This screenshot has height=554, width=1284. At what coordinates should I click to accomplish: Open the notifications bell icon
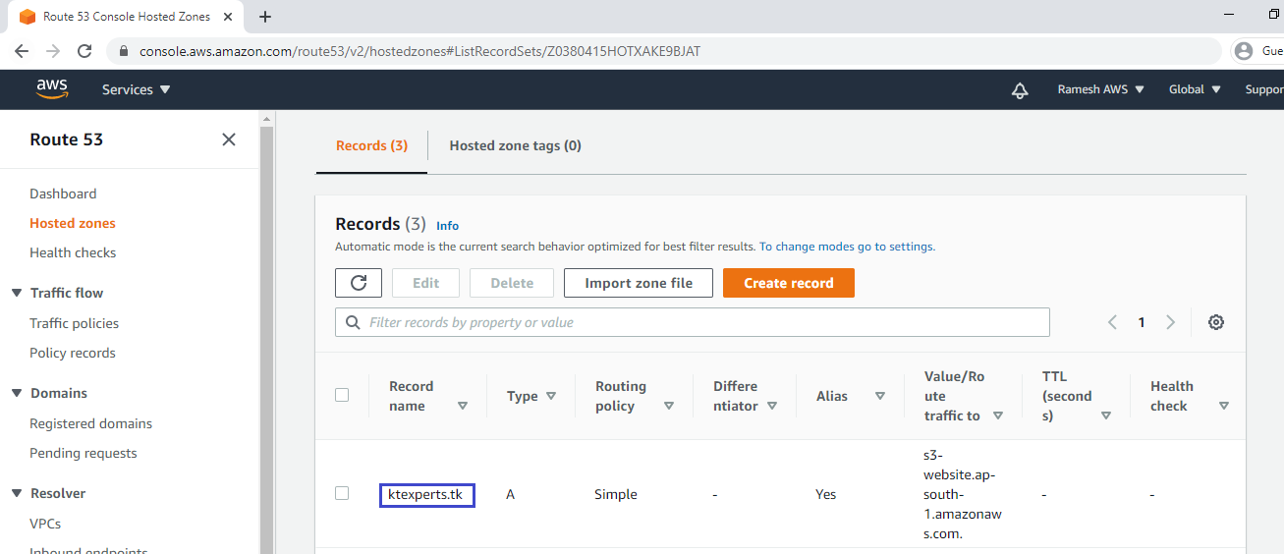click(x=1020, y=89)
